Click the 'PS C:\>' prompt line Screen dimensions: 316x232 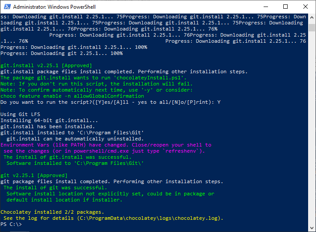[x=11, y=224]
